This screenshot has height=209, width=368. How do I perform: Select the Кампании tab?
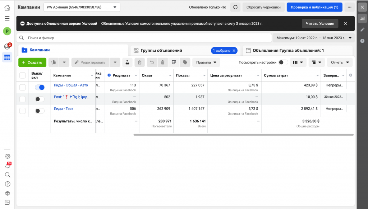[40, 50]
